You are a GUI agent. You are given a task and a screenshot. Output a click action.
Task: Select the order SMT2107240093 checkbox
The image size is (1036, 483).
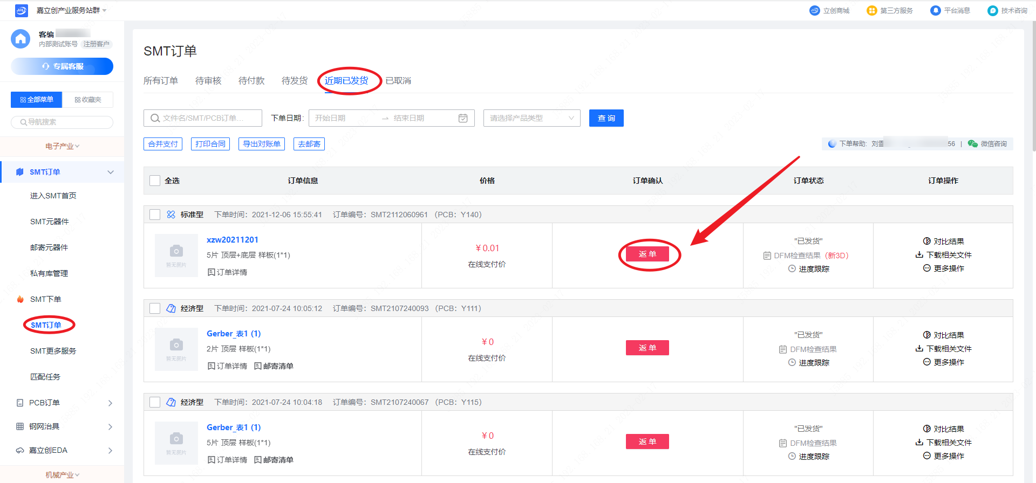pos(155,308)
